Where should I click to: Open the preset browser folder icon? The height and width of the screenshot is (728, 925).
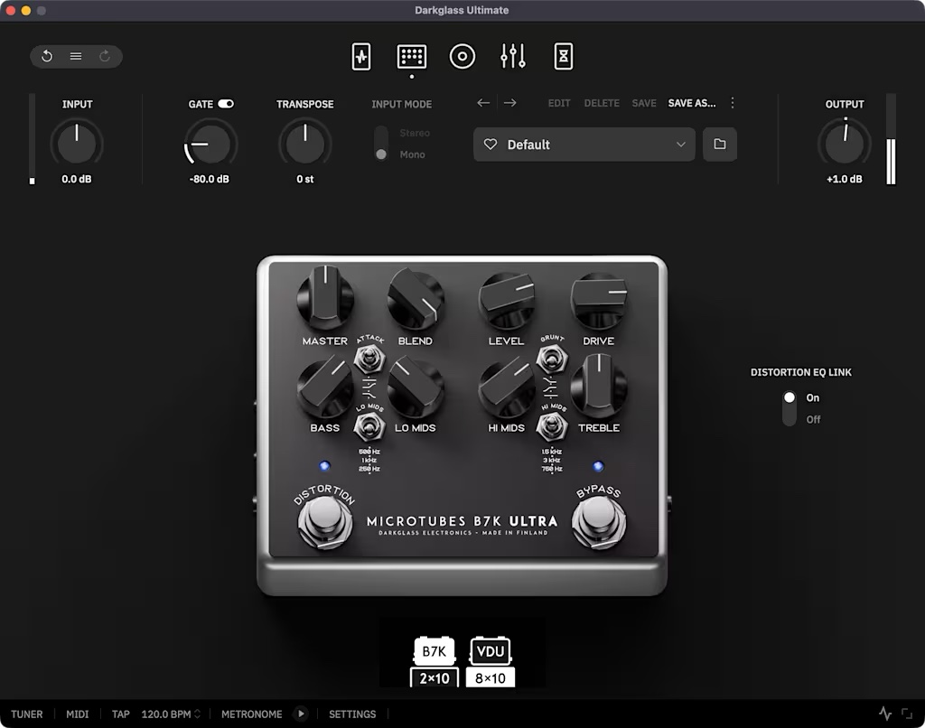click(x=719, y=145)
